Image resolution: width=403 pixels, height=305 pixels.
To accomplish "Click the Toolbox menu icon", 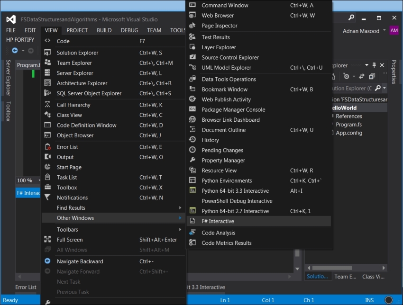I will coord(47,187).
